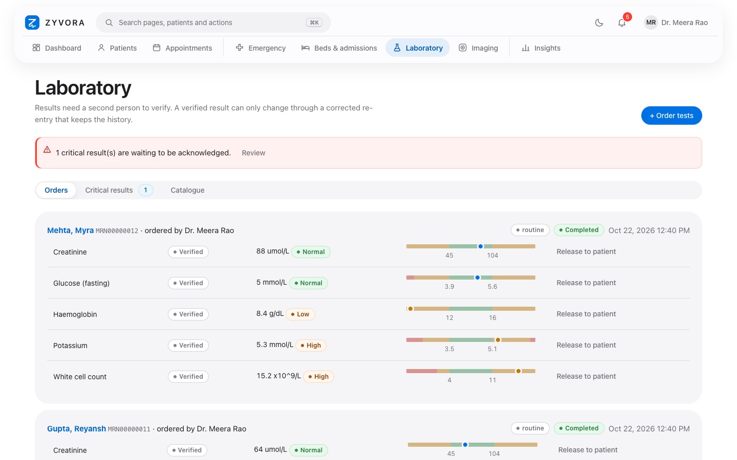Release Mehta's Haemoglobin result to patient

586,314
